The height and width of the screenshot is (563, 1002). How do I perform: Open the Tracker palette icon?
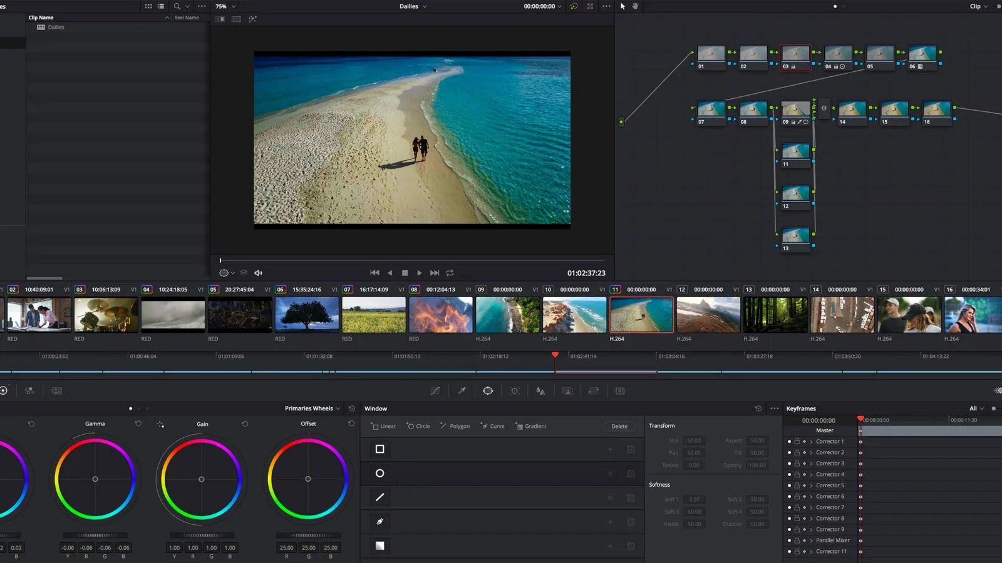tap(514, 391)
